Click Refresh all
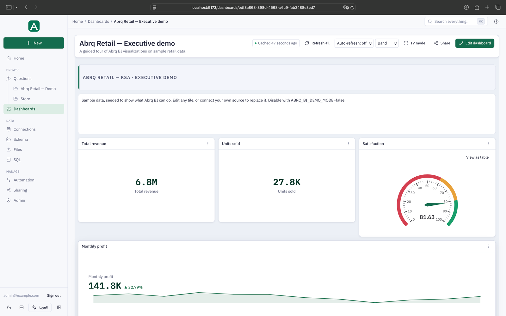This screenshot has height=316, width=506. pos(317,43)
